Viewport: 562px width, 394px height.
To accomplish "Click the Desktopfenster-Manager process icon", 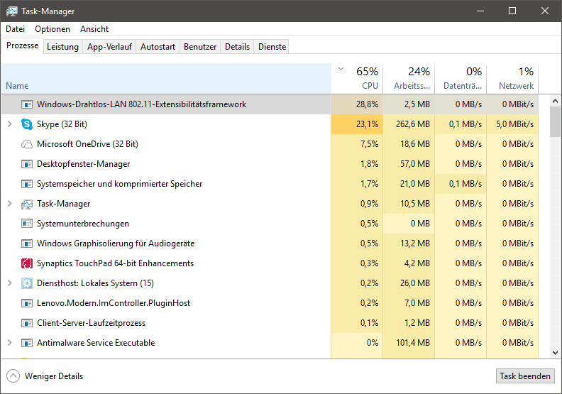I will pyautogui.click(x=27, y=164).
